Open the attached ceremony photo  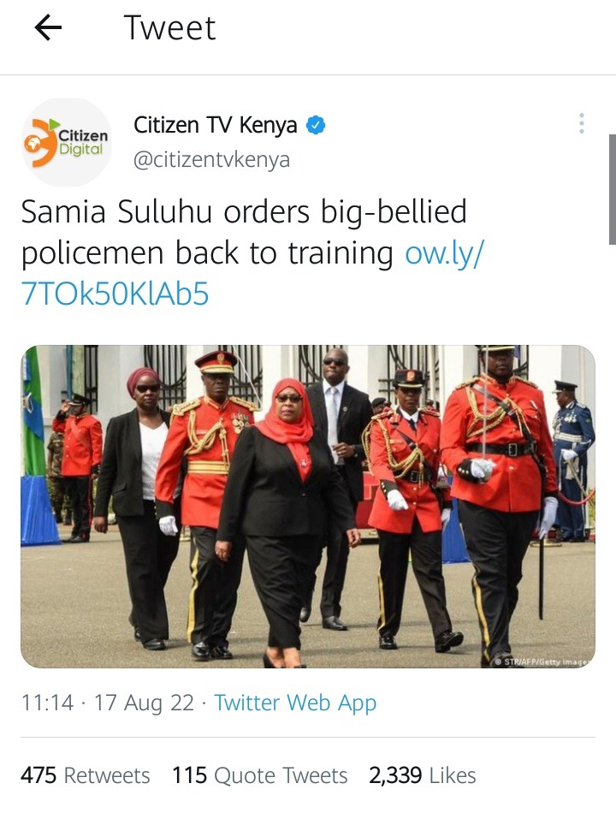308,507
